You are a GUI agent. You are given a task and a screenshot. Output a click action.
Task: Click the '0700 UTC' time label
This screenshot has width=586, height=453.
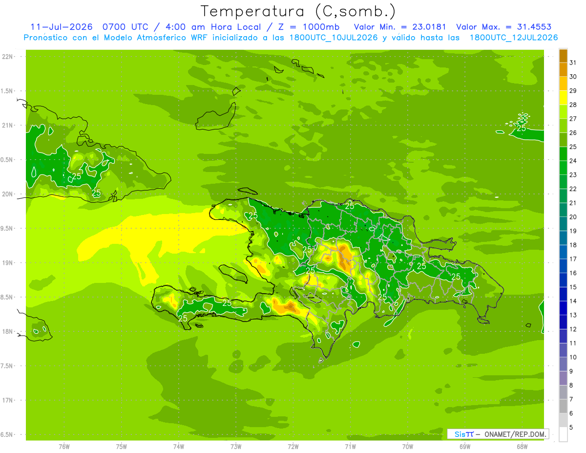point(126,27)
